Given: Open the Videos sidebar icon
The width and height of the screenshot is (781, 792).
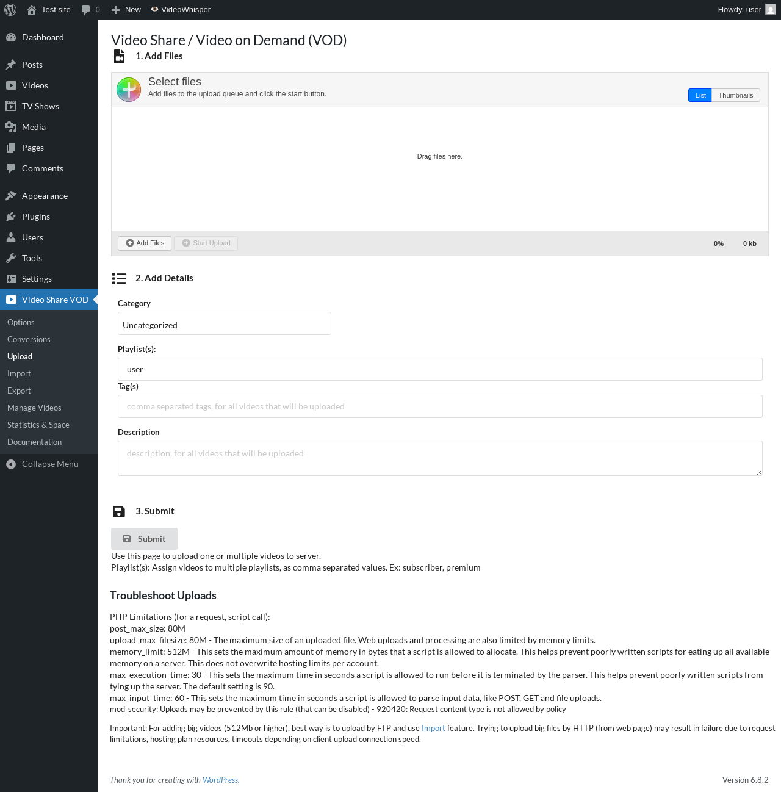Looking at the screenshot, I should click(x=11, y=85).
